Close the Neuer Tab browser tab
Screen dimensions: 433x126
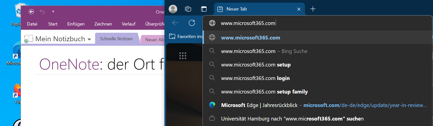coord(299,9)
